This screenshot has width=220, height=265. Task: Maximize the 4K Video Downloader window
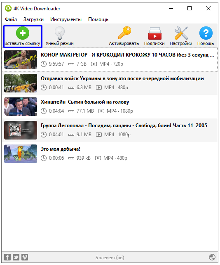coord(190,8)
